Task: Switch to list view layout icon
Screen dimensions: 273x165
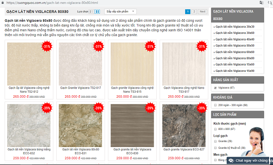Action: pos(92,12)
